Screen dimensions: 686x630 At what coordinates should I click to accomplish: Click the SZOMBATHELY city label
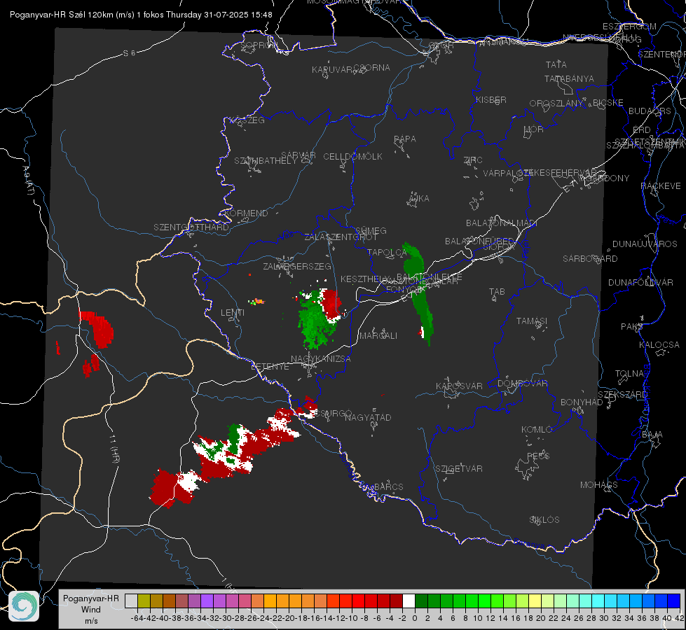(266, 160)
